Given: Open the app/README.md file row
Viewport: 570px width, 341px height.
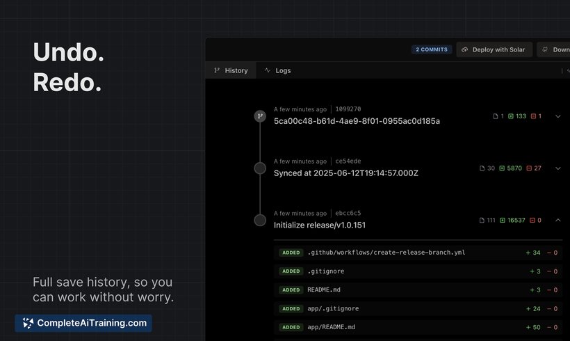Looking at the screenshot, I should tap(418, 327).
